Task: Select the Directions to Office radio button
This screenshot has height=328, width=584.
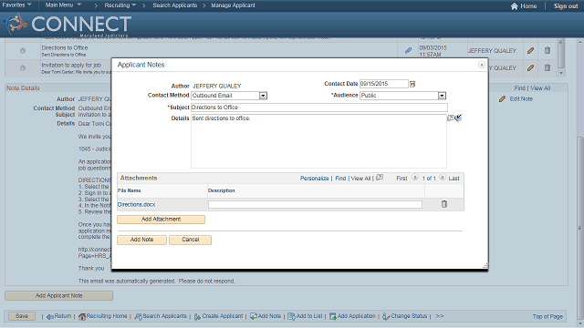Action: pyautogui.click(x=23, y=51)
